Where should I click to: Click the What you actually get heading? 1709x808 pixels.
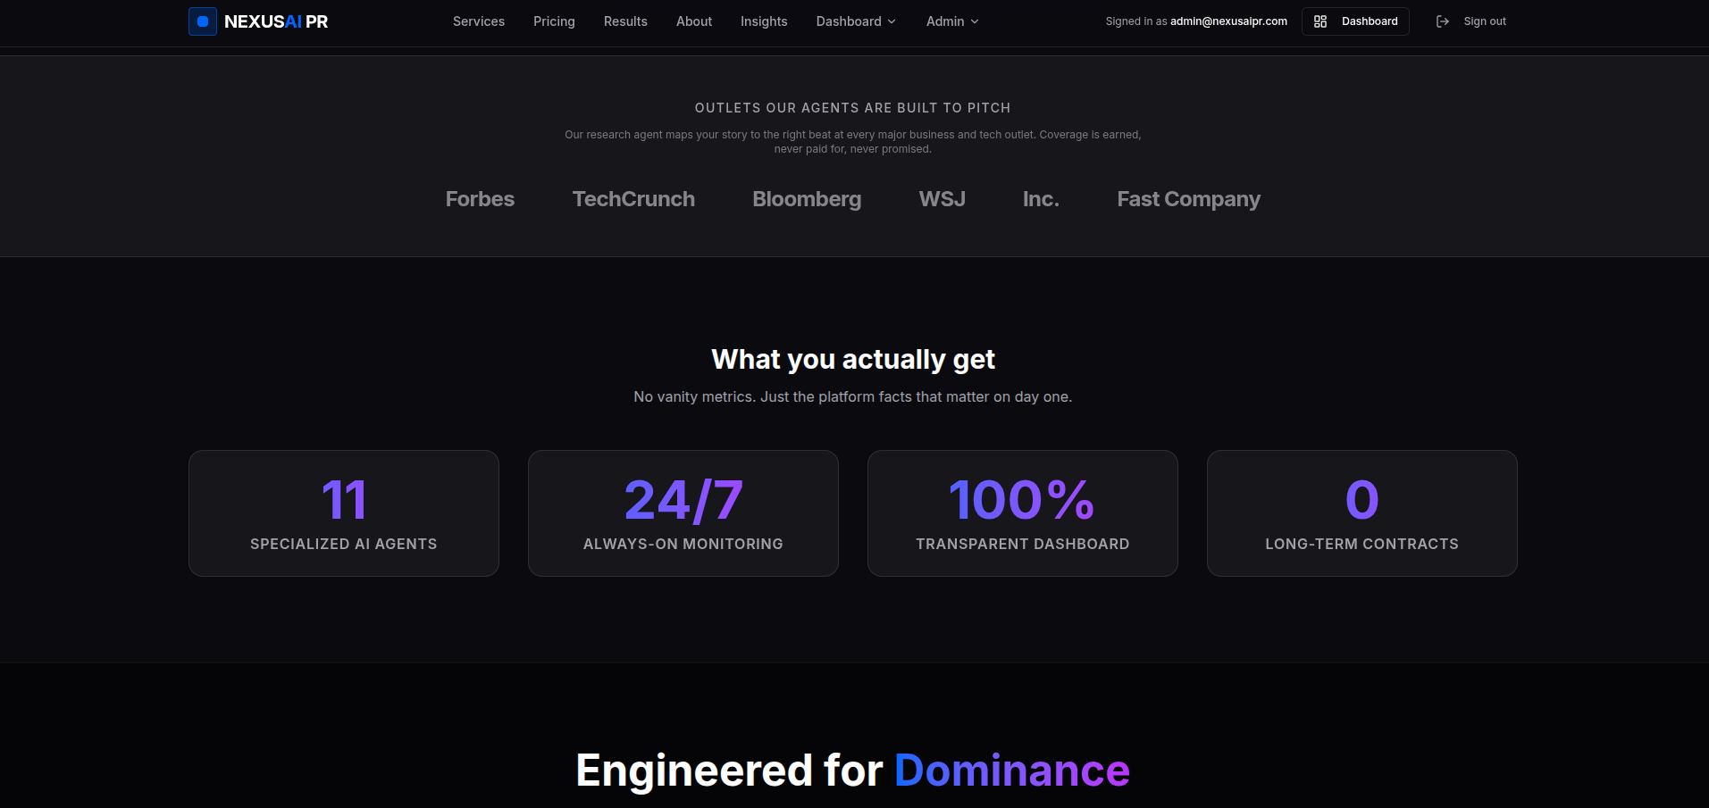coord(853,359)
